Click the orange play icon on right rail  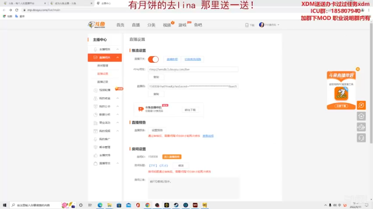coord(361,105)
